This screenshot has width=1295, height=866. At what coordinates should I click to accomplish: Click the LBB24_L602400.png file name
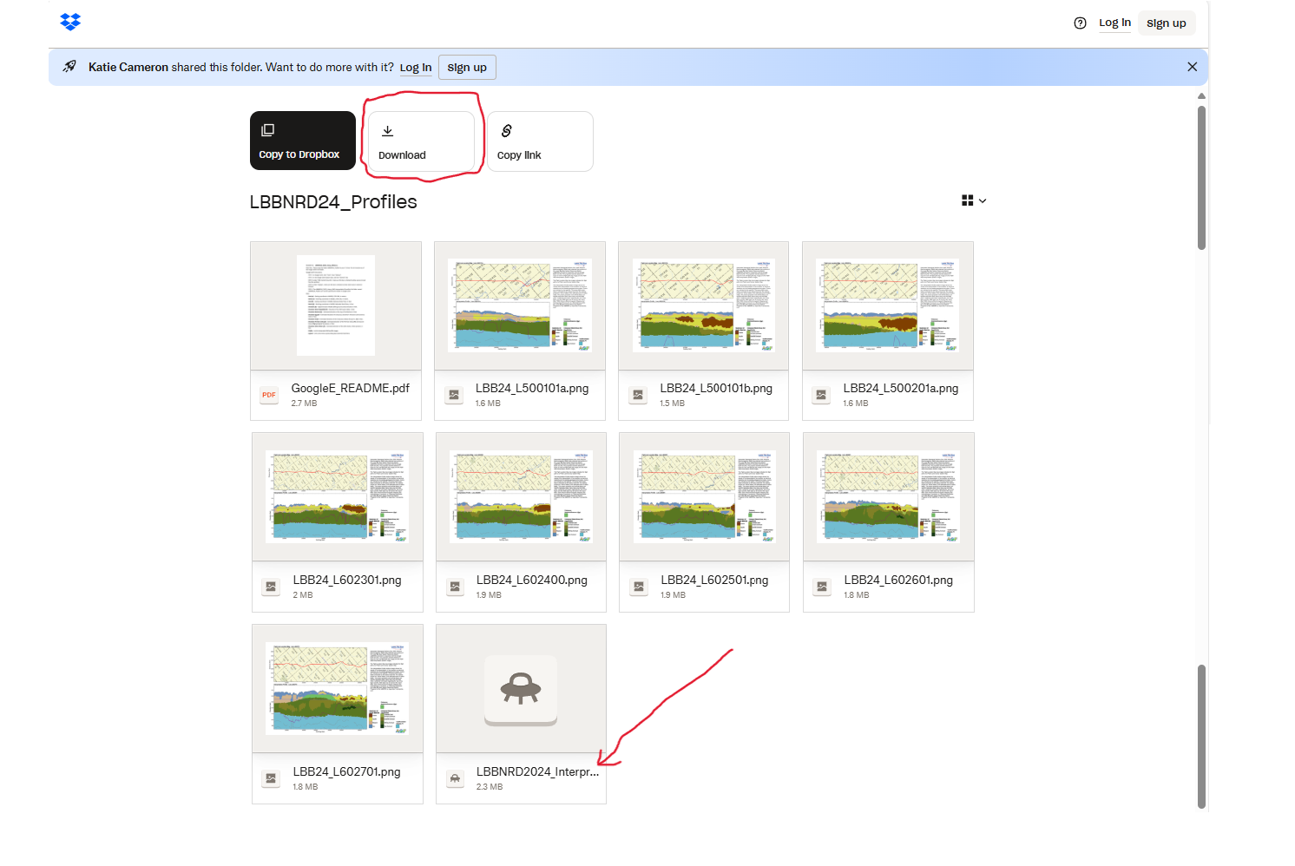pyautogui.click(x=532, y=580)
